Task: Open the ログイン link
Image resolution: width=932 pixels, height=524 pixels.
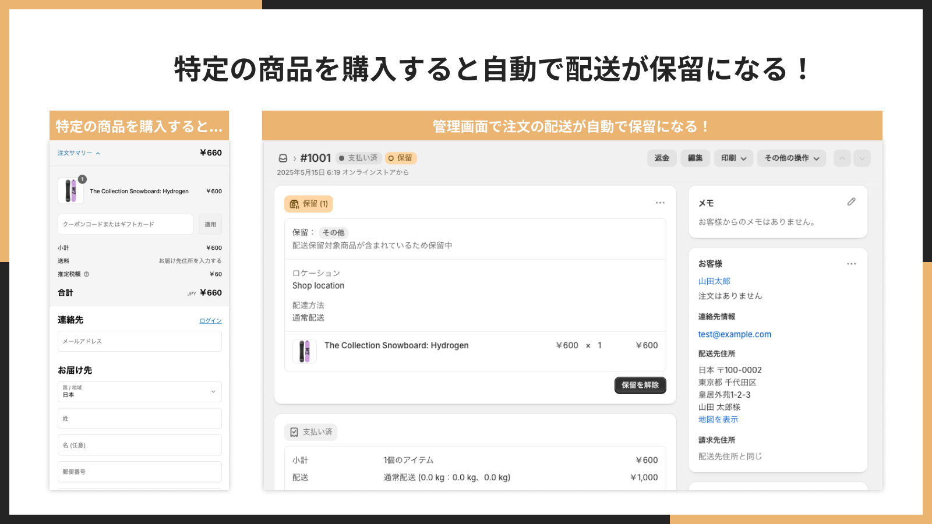Action: 210,321
